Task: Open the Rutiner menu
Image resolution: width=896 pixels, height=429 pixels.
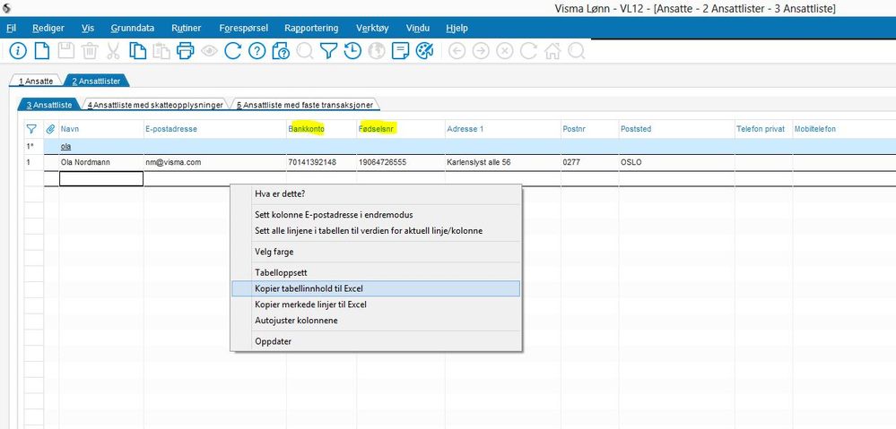Action: 187,28
